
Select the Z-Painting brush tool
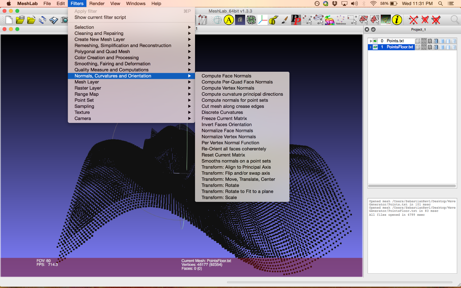(284, 20)
